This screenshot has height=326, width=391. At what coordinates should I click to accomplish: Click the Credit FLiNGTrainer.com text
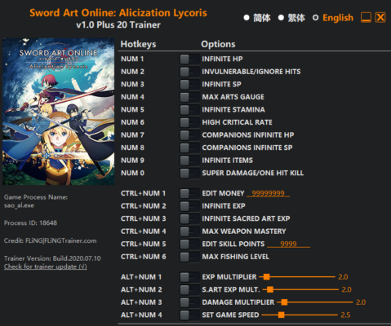click(x=50, y=240)
